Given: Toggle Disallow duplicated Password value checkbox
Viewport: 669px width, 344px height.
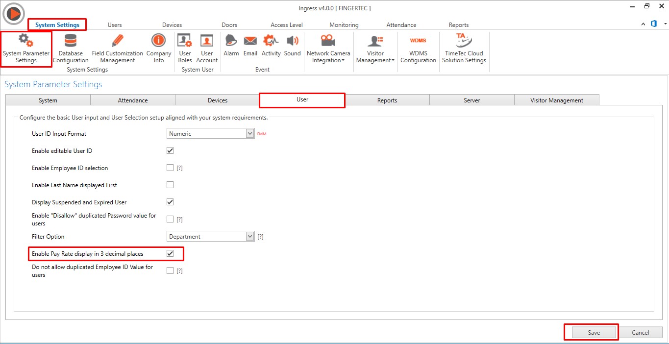Looking at the screenshot, I should [x=170, y=219].
